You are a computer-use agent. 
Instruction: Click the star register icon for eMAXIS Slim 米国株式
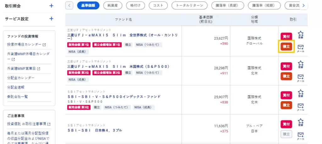[301, 64]
